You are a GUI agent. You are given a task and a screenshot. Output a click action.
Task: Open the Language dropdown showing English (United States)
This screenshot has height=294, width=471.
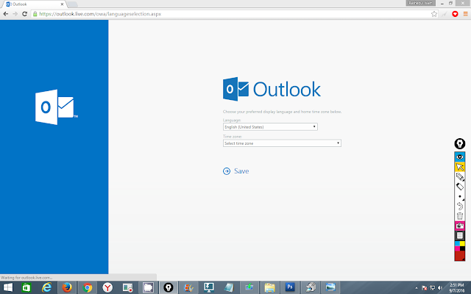[270, 127]
